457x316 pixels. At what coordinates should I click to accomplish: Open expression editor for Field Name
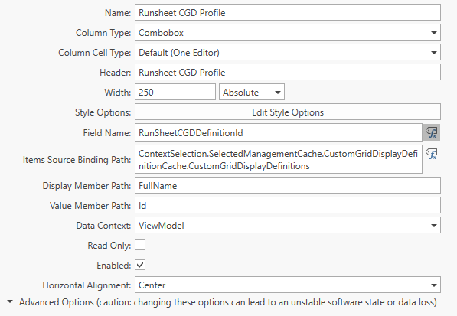click(432, 132)
